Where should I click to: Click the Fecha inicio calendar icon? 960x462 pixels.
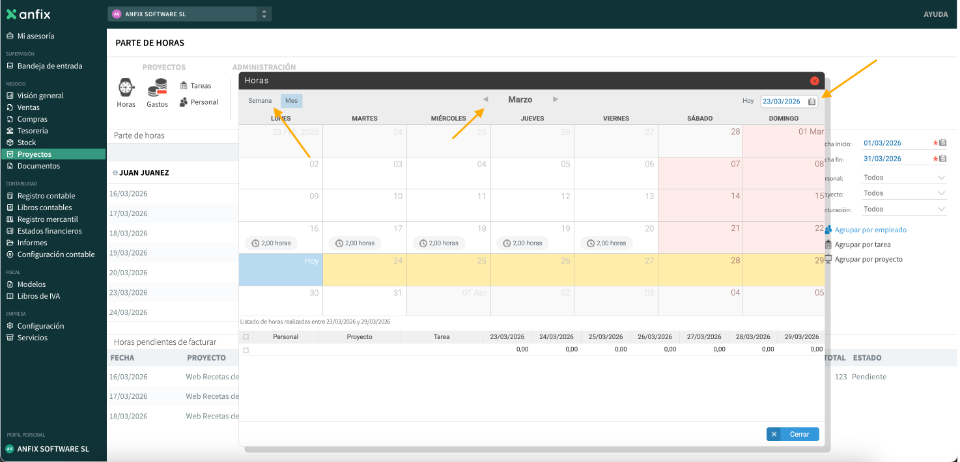coord(943,143)
